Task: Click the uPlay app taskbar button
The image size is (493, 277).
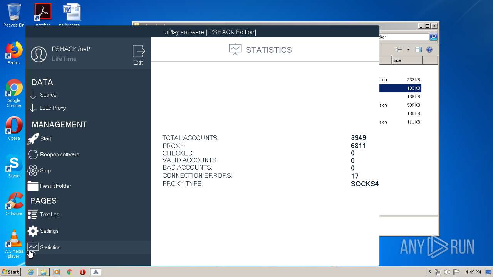Action: click(96, 272)
